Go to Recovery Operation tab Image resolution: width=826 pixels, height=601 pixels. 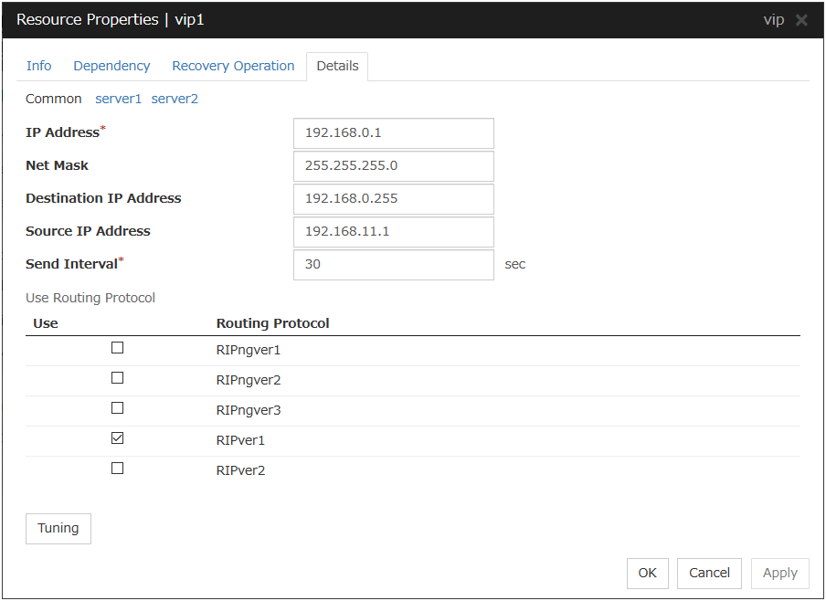pos(233,66)
